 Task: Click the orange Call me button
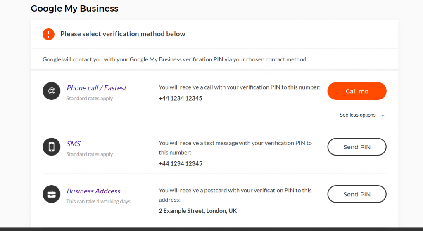tap(357, 91)
